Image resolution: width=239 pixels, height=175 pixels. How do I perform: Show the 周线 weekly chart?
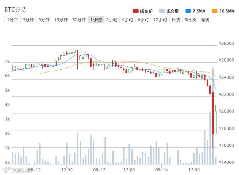[x=205, y=20]
